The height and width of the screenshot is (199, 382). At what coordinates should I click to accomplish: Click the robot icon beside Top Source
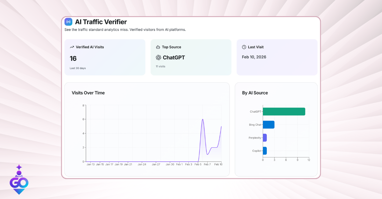pos(158,47)
